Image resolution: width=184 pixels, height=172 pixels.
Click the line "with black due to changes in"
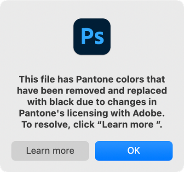[x=92, y=102]
